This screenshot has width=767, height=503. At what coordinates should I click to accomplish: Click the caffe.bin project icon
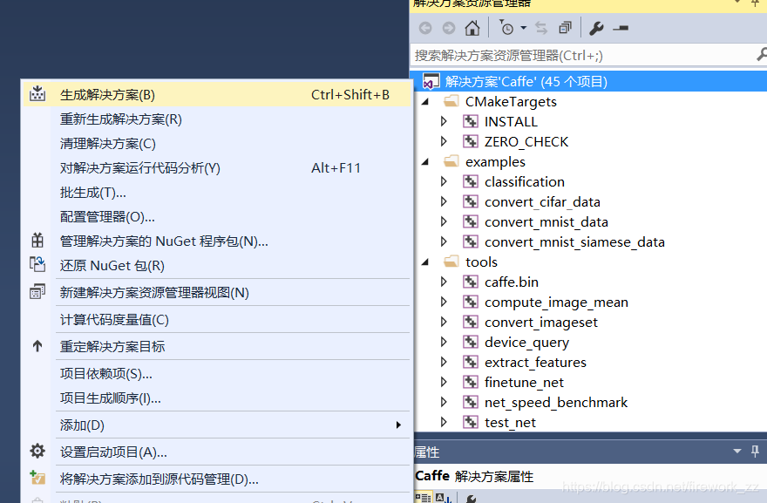pyautogui.click(x=470, y=282)
